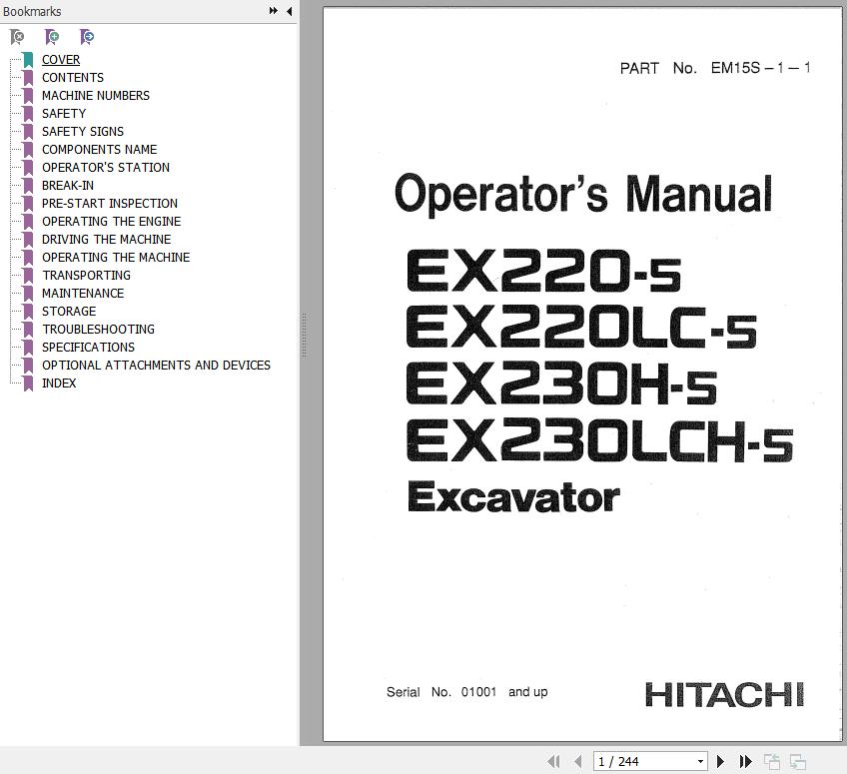Collapse the Bookmarks panel with the left arrow
This screenshot has height=774, width=847.
tap(290, 11)
